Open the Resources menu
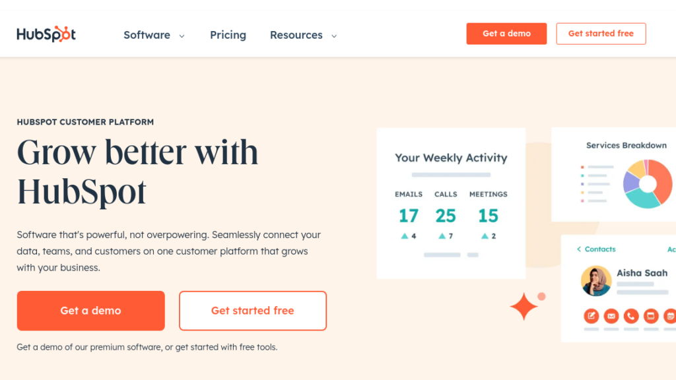The height and width of the screenshot is (380, 676). pos(296,35)
